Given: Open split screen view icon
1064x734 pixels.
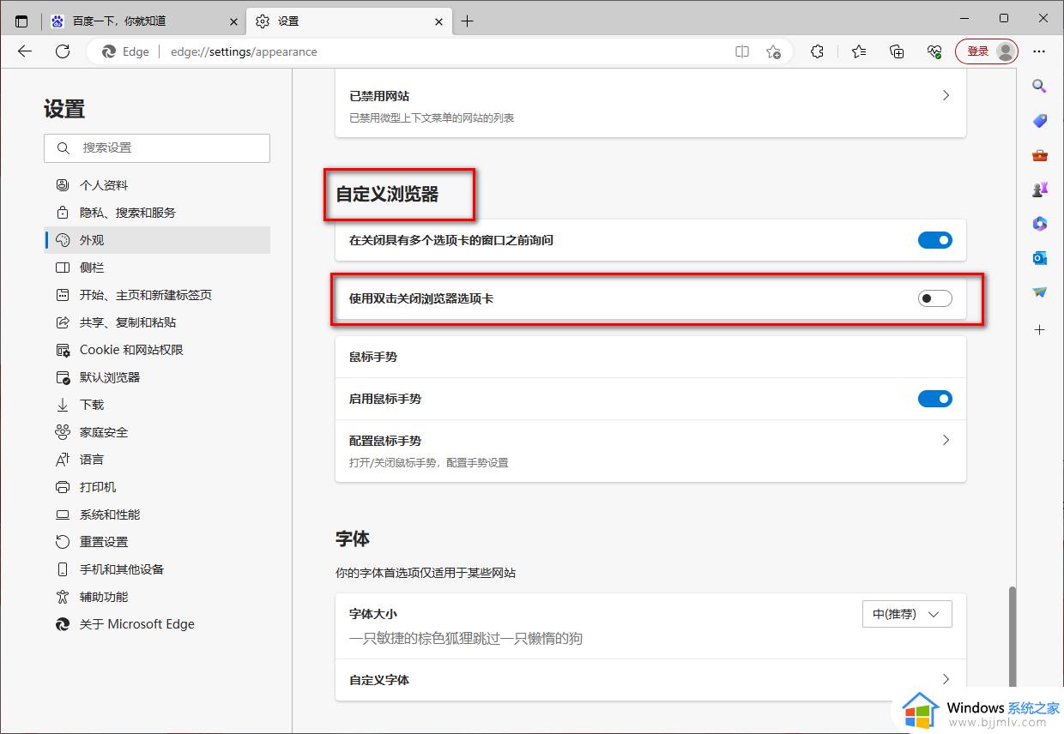Looking at the screenshot, I should point(742,51).
